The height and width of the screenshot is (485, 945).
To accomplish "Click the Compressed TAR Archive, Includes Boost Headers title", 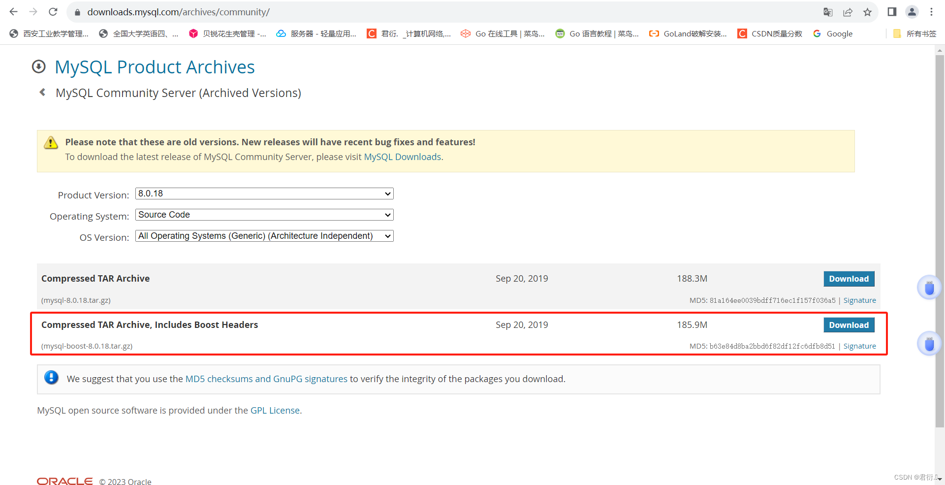I will 150,325.
